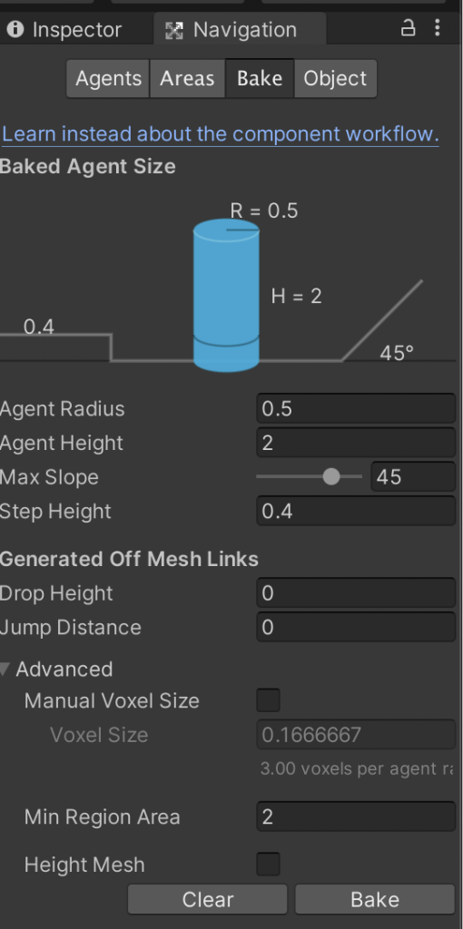The width and height of the screenshot is (463, 929).
Task: Click the Agent Height value field
Action: pyautogui.click(x=356, y=443)
